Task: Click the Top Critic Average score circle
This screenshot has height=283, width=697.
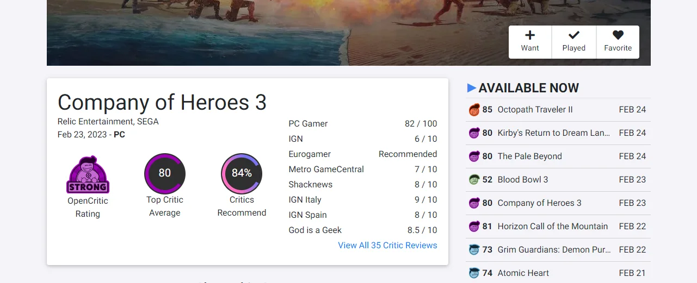Action: pos(165,173)
